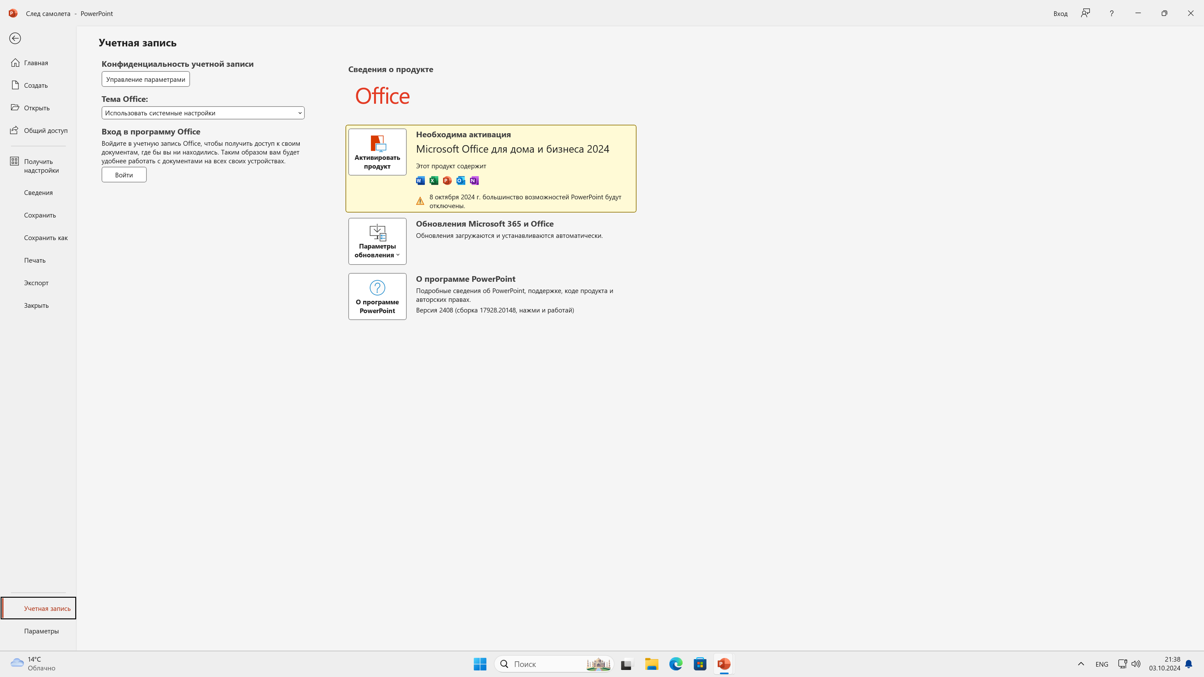The width and height of the screenshot is (1204, 677).
Task: Click the ENG language indicator
Action: coord(1102,664)
